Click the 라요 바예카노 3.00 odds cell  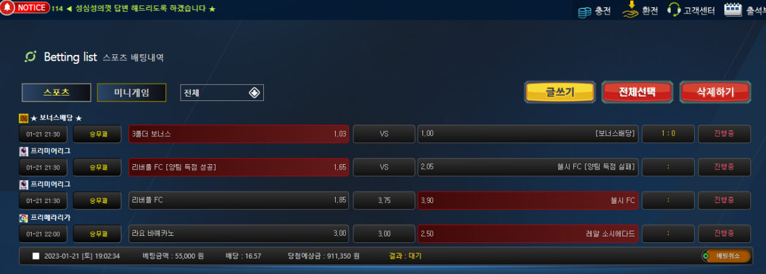pos(239,234)
